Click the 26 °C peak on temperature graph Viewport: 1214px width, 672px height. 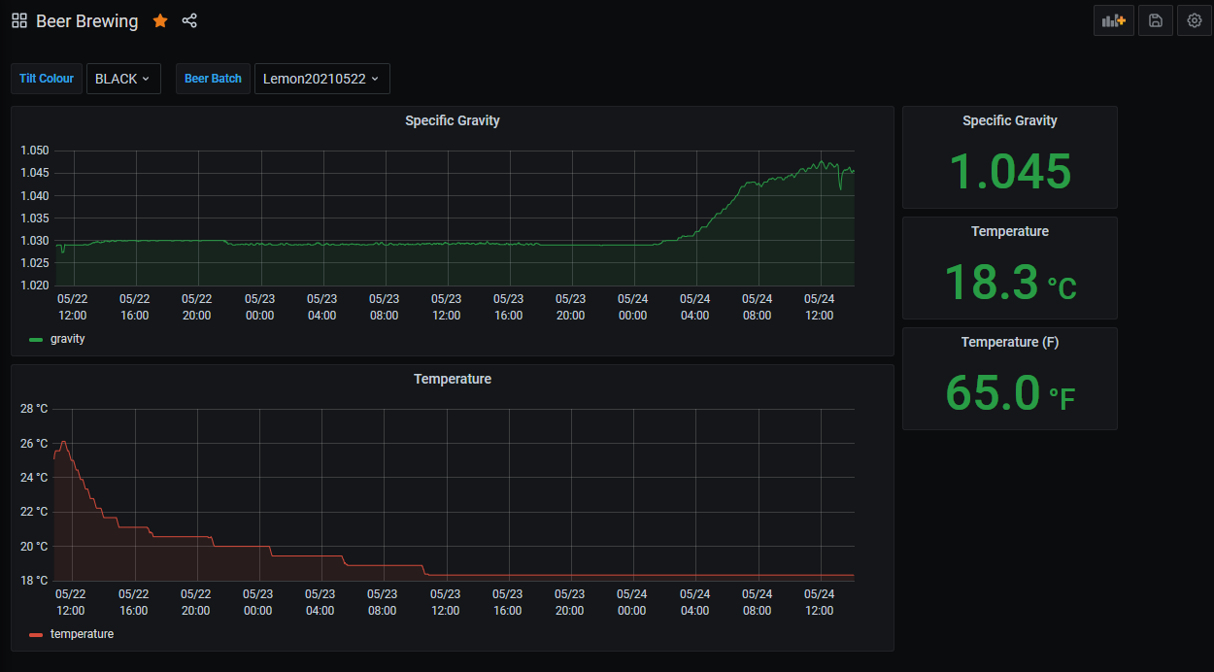pos(64,442)
